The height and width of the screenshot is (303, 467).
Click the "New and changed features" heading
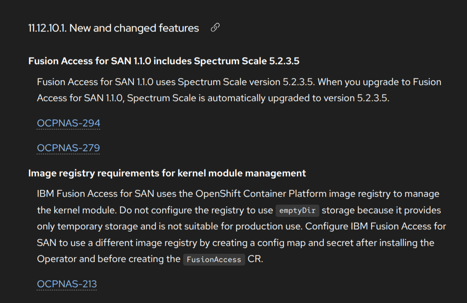coord(134,28)
